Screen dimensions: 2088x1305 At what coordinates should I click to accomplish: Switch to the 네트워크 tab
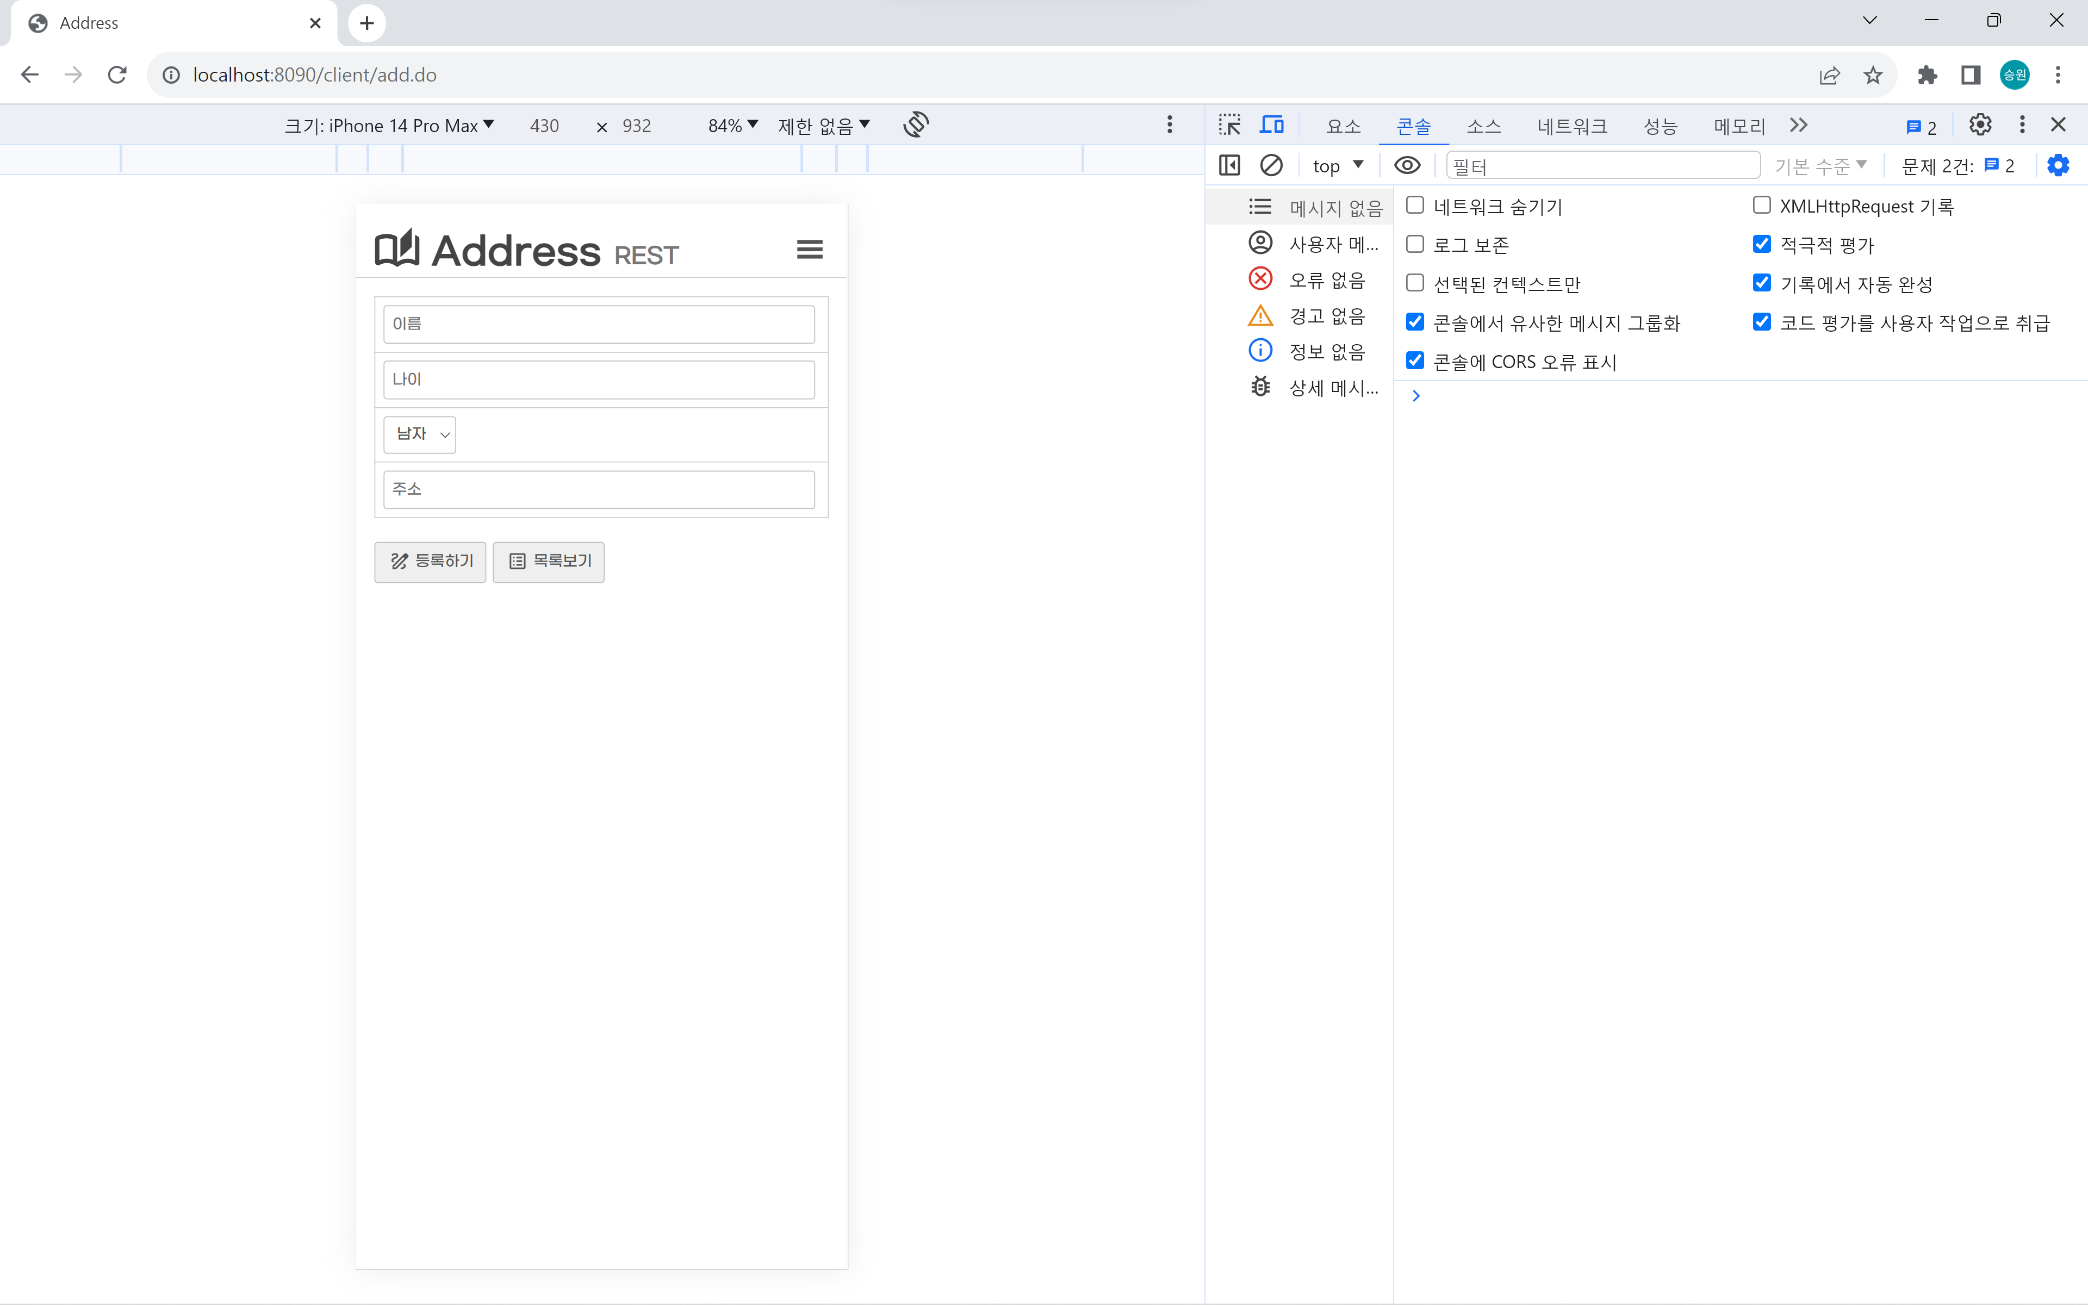(x=1572, y=126)
